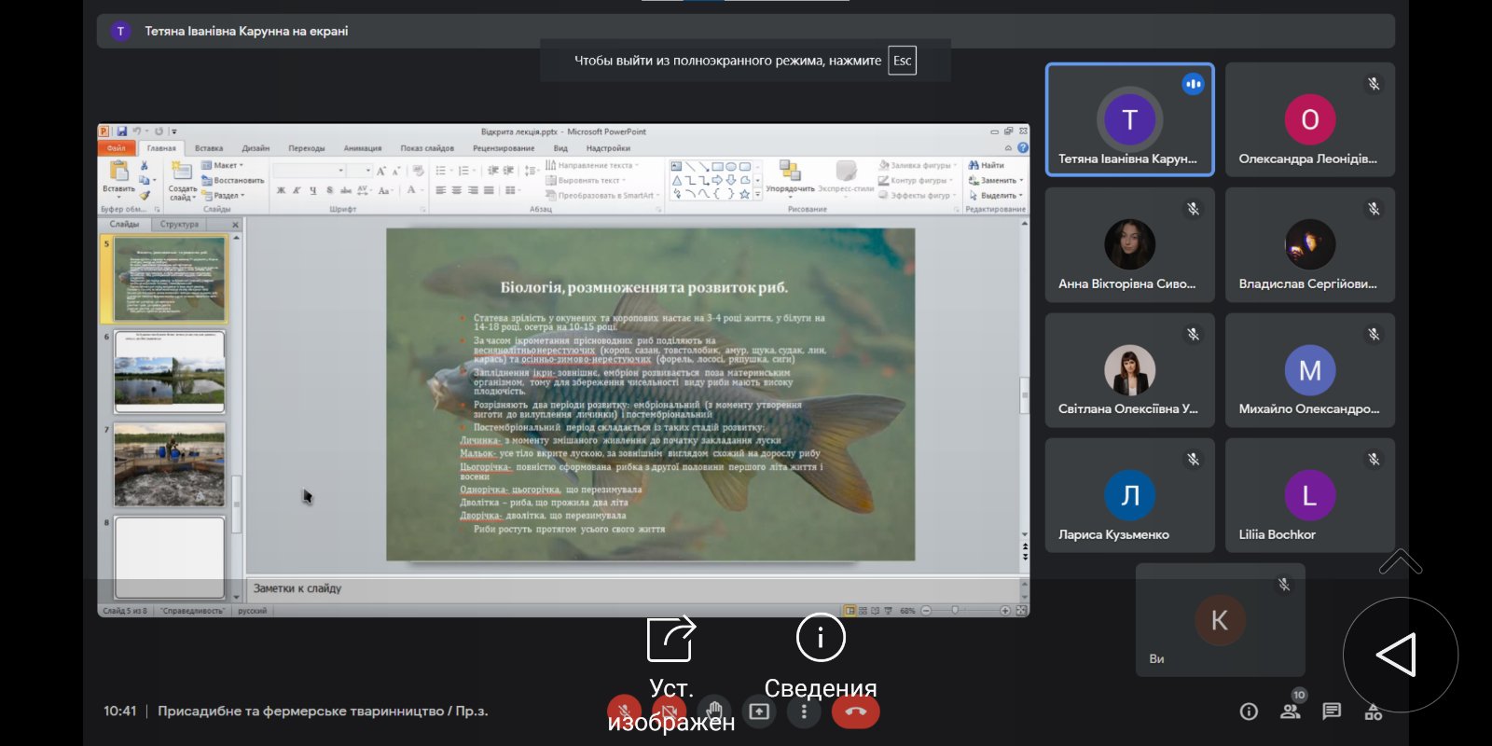Switch to the Показ слайдов ribbon tab
Screen dimensions: 1492x746
(x=427, y=147)
